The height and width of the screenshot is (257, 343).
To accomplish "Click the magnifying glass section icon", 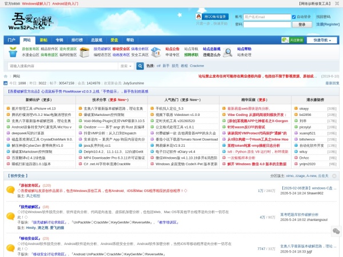I will (228, 53).
